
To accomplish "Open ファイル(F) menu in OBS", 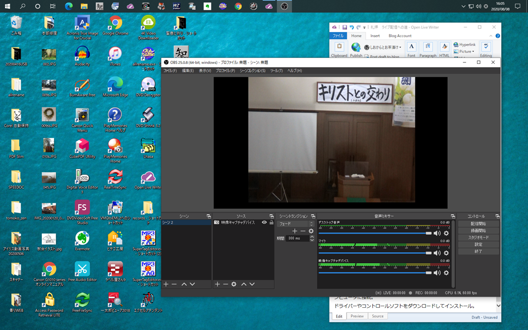I will pos(170,71).
